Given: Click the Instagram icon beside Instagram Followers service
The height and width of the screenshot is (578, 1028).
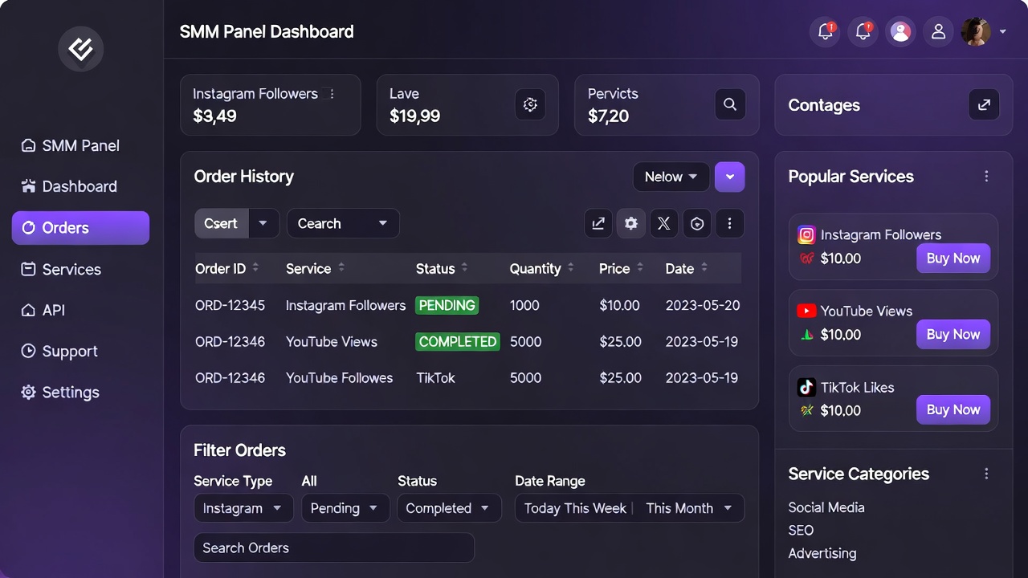Looking at the screenshot, I should (806, 234).
